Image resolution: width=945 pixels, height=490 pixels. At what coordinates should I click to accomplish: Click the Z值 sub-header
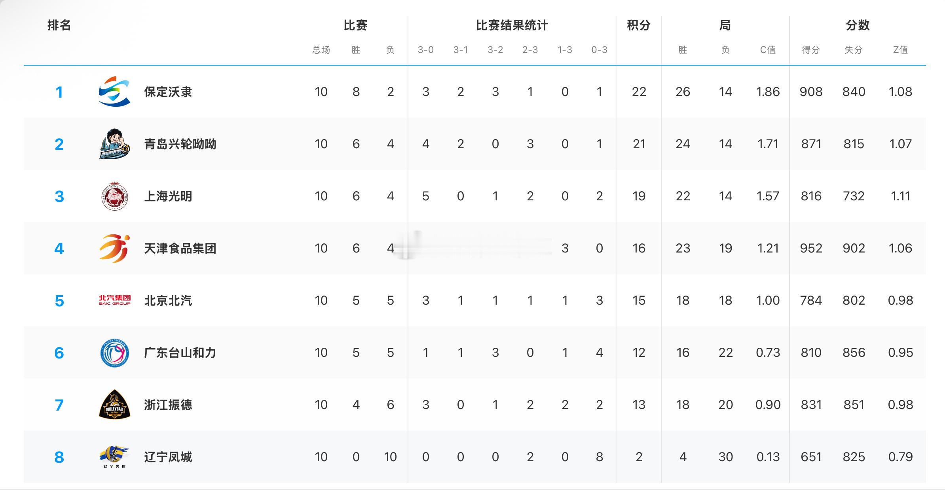click(900, 50)
